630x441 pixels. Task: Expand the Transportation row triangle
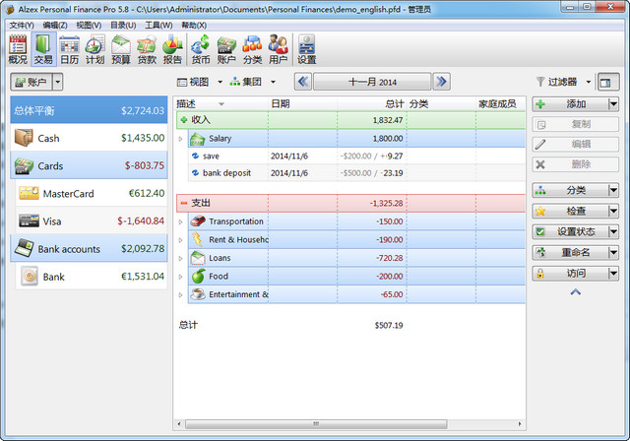pos(180,221)
